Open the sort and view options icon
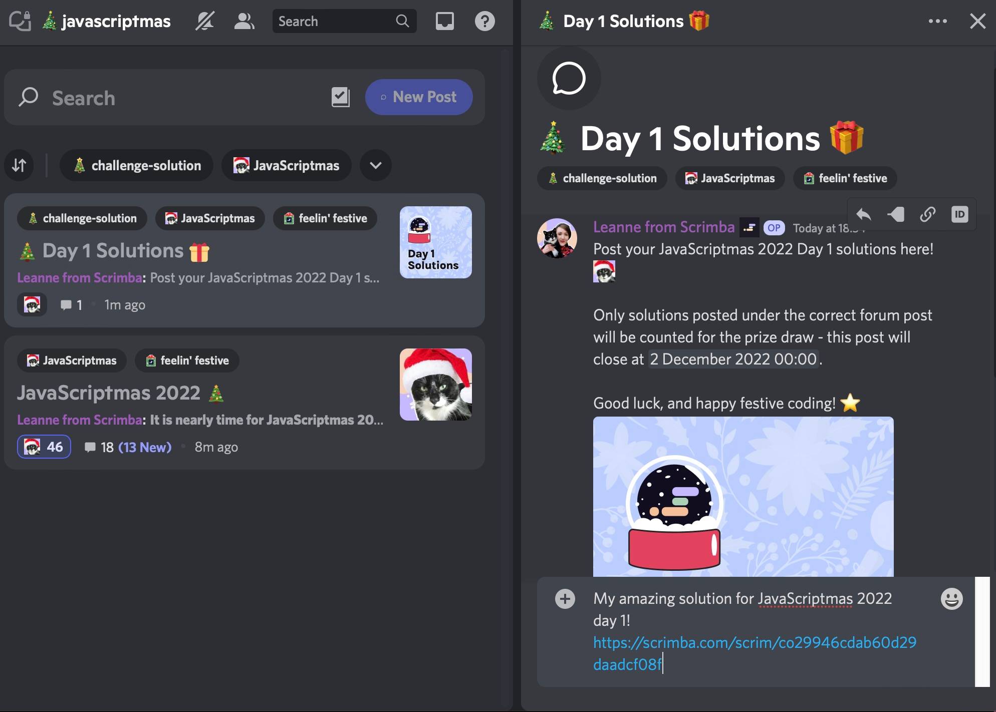 [19, 165]
